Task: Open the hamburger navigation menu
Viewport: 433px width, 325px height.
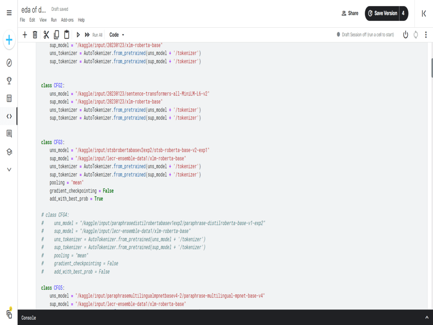Action: 9,13
